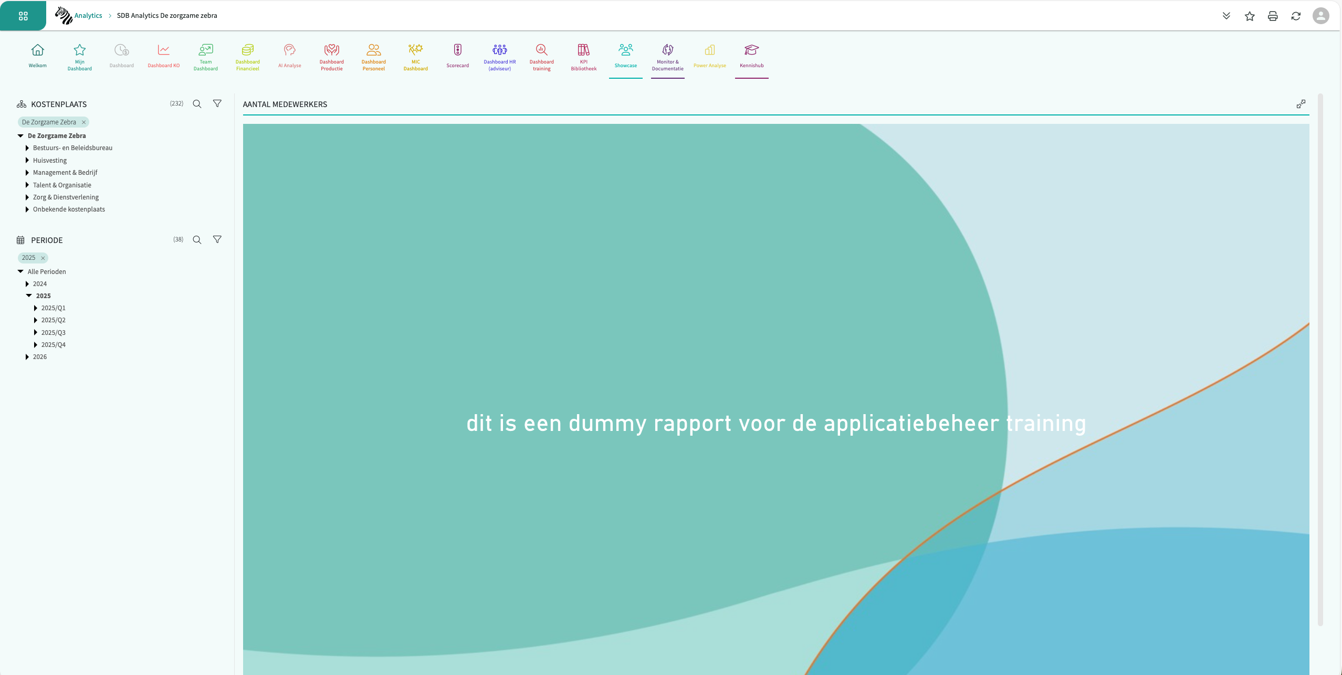
Task: Open the AI Analyse dashboard icon
Action: 289,50
